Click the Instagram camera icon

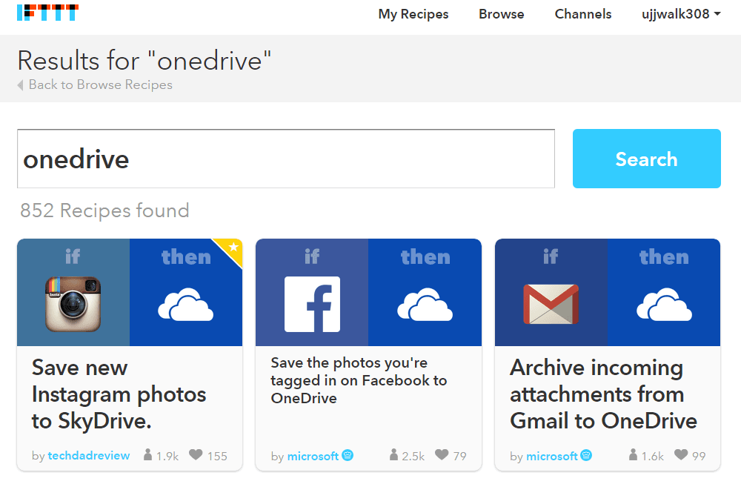(x=73, y=303)
